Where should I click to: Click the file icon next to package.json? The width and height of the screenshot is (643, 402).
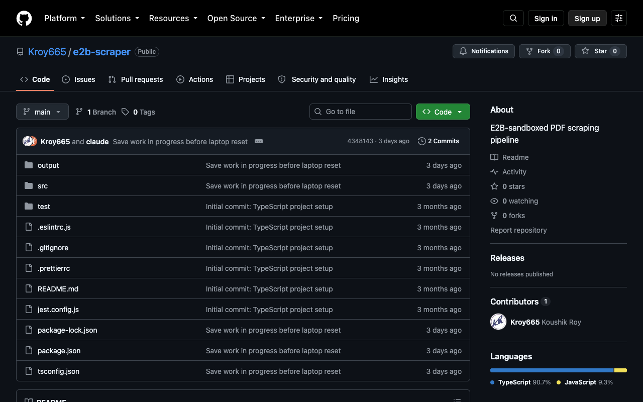[x=29, y=351]
